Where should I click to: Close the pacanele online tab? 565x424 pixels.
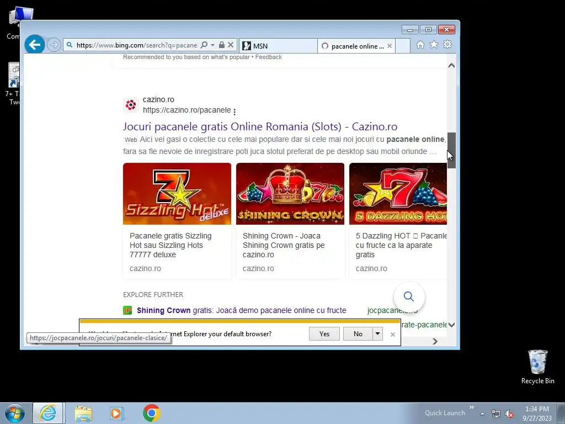click(390, 46)
